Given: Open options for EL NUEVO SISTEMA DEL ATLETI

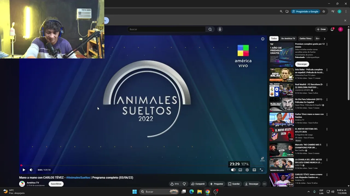Looking at the screenshot, I should (327, 129).
